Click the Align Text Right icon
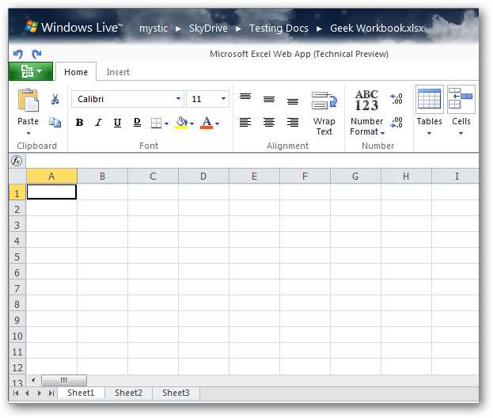Image resolution: width=493 pixels, height=418 pixels. 293,122
